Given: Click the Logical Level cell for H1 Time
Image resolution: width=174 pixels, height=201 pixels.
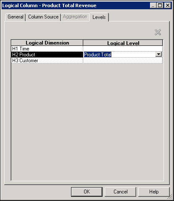Looking at the screenshot, I should (123, 49).
